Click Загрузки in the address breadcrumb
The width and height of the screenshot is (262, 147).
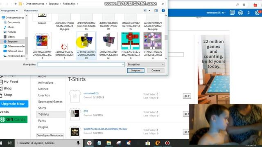(54, 4)
